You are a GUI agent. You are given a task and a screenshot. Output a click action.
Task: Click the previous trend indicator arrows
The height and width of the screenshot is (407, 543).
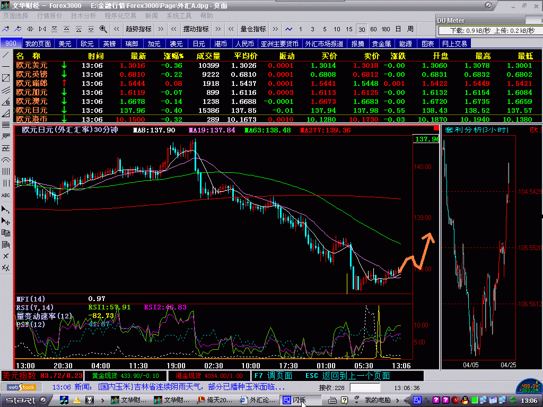click(116, 29)
